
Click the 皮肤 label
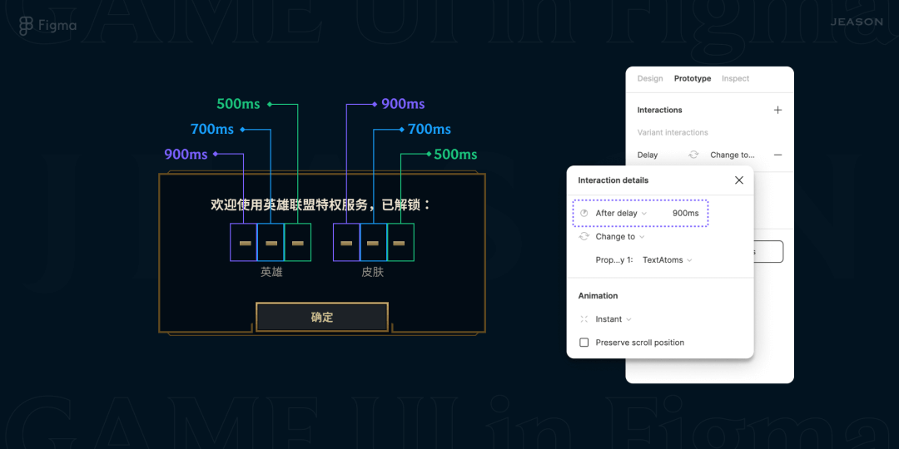coord(372,273)
